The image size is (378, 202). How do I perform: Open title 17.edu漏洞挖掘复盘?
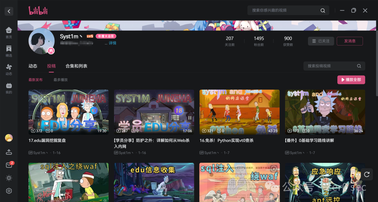click(47, 140)
